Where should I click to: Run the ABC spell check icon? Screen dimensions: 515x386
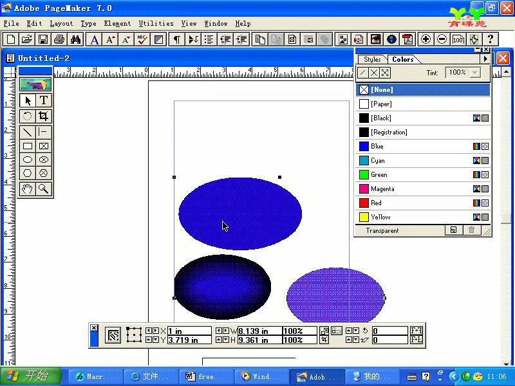click(x=142, y=39)
